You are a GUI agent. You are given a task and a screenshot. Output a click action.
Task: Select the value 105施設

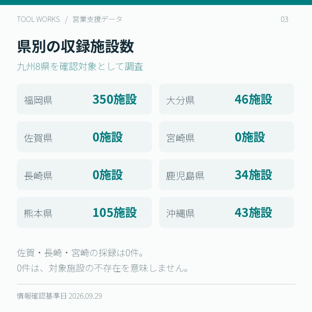(x=115, y=213)
